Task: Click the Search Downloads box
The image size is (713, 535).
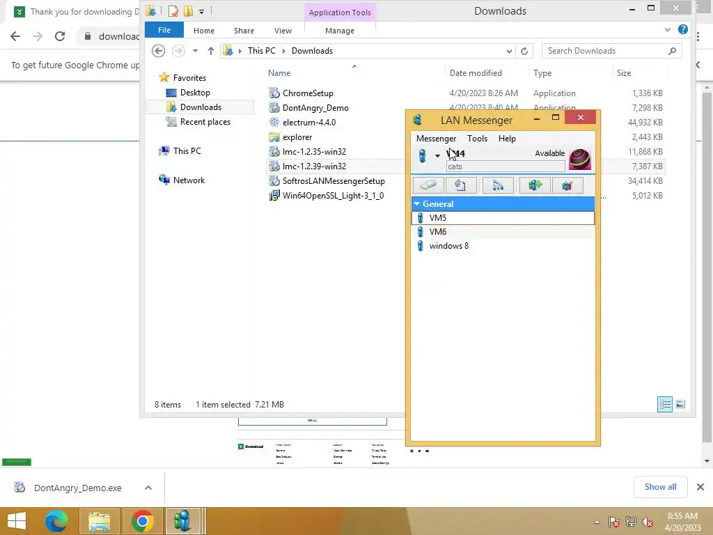Action: [611, 51]
